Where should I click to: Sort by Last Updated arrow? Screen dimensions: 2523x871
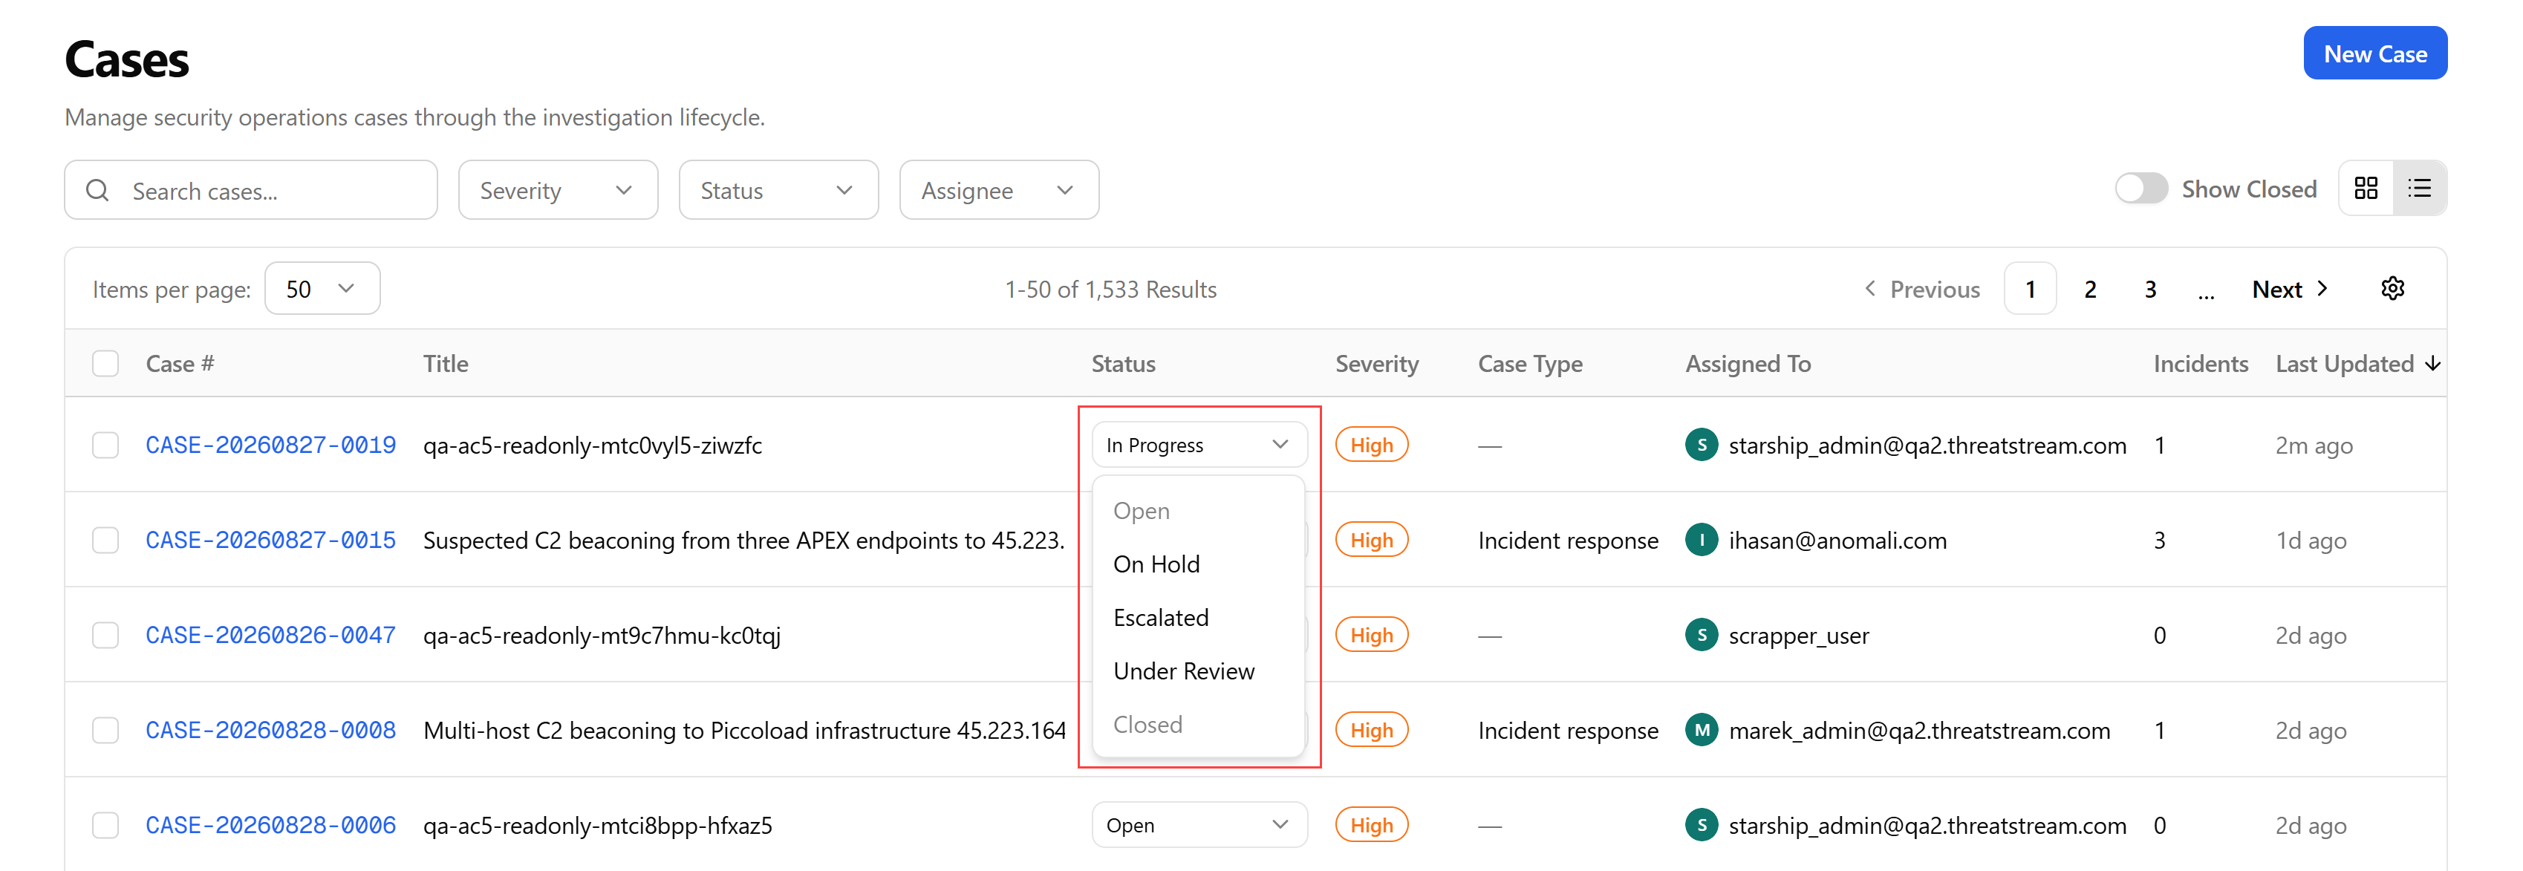2433,364
